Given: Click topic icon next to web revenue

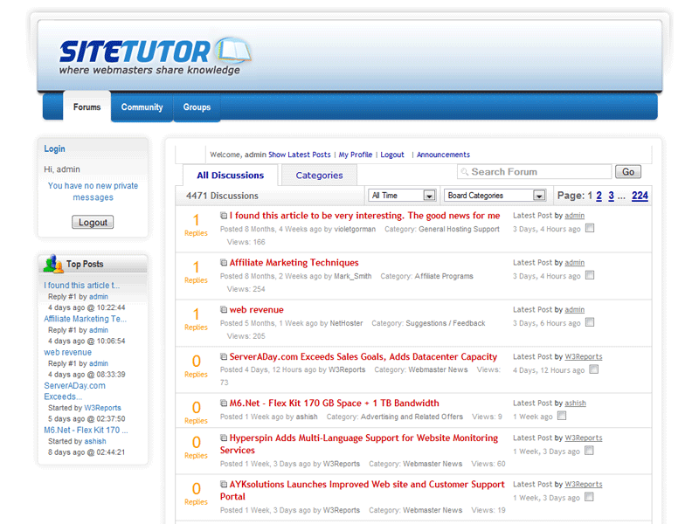Looking at the screenshot, I should 224,310.
